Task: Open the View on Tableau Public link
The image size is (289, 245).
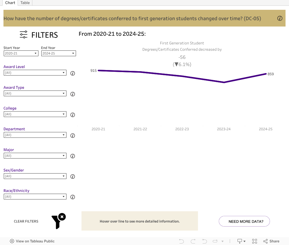Action: 32,241
